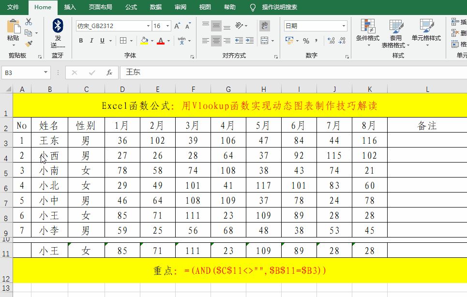Open the Name Box dropdown arrow
Screen dimensions: 467x297
pyautogui.click(x=46, y=73)
